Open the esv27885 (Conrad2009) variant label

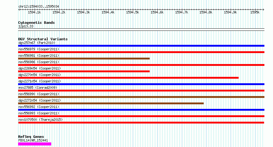[38, 88]
